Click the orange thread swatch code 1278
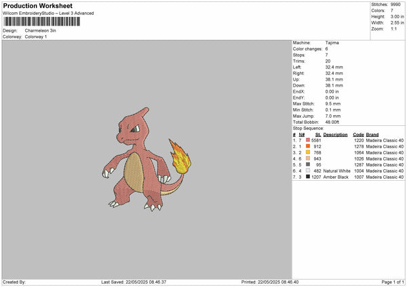Image resolution: width=407 pixels, height=287 pixels. [308, 146]
